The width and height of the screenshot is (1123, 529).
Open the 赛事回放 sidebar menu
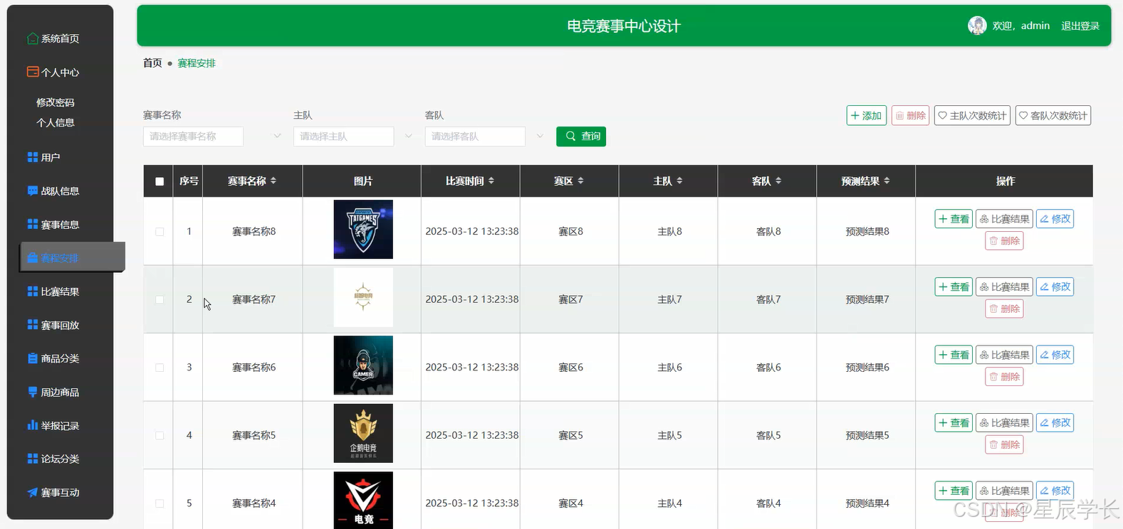61,325
